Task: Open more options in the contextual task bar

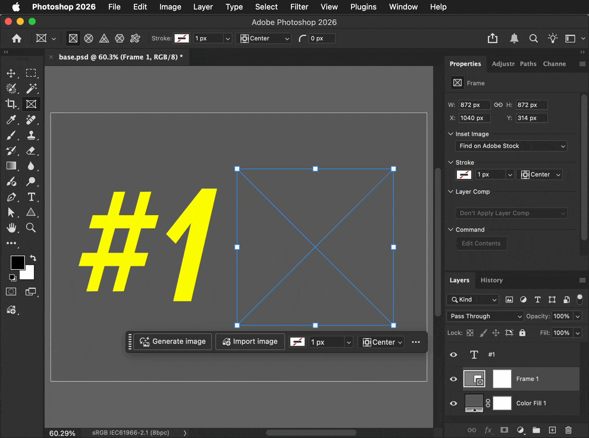Action: tap(415, 342)
